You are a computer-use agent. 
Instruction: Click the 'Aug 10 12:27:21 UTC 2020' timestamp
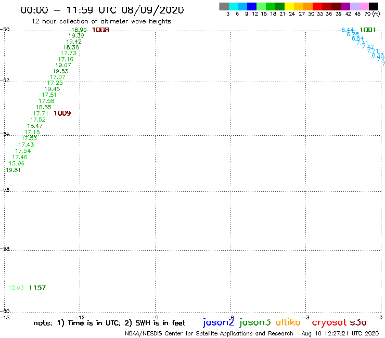click(340, 334)
